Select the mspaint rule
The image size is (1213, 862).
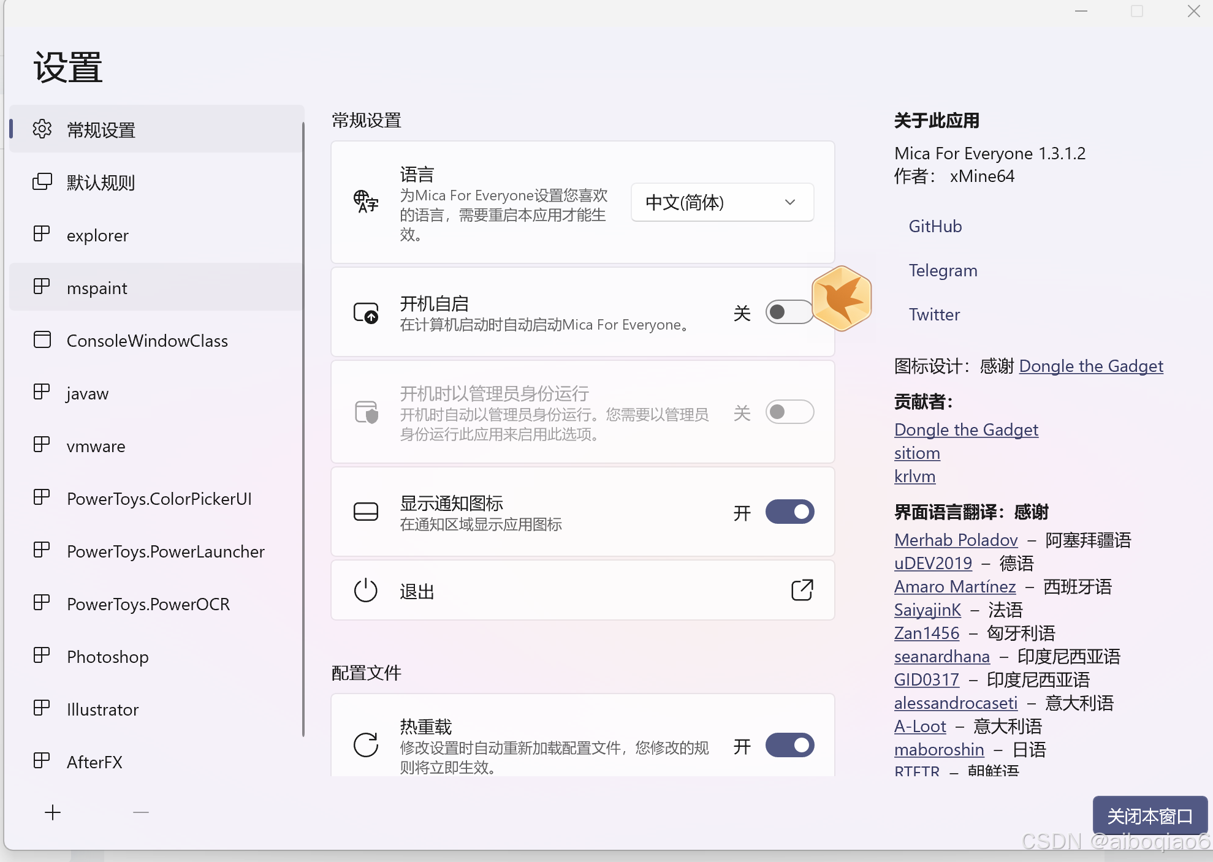pyautogui.click(x=156, y=287)
